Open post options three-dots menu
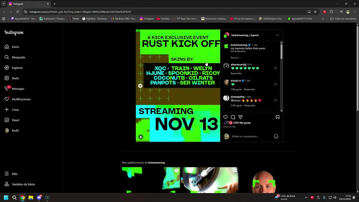359x202 pixels. (278, 35)
